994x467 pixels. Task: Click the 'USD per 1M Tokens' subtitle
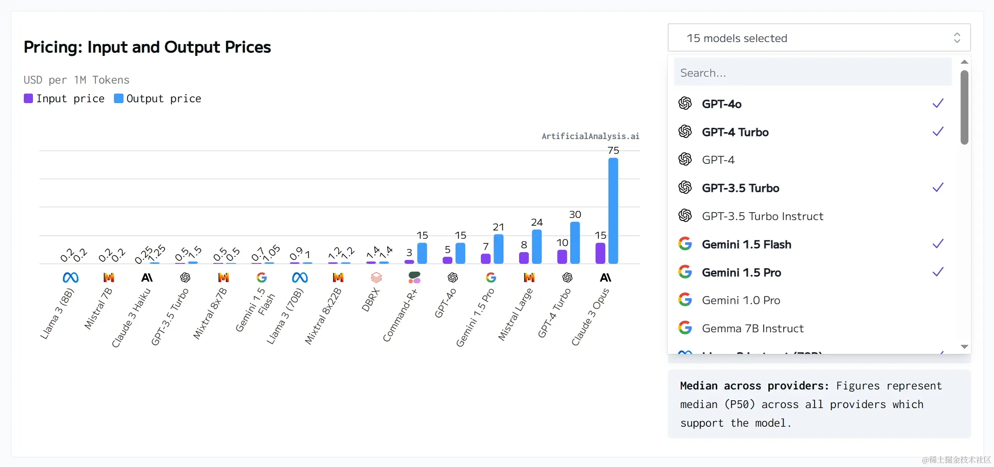click(x=77, y=80)
